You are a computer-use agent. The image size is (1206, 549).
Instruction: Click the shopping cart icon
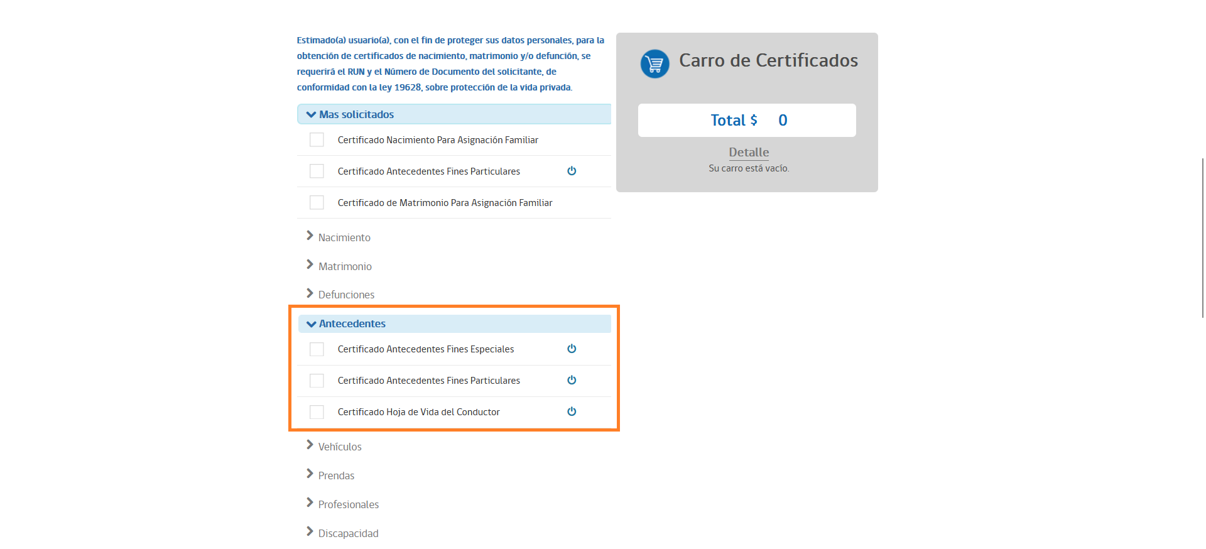coord(655,64)
